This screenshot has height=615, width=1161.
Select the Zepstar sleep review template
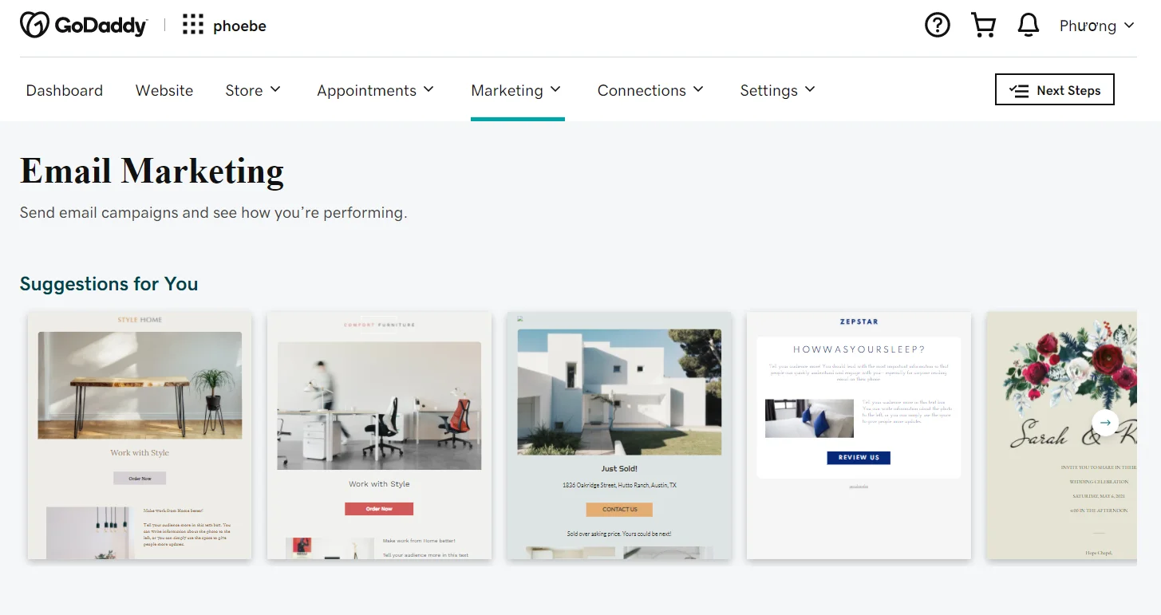tap(859, 436)
